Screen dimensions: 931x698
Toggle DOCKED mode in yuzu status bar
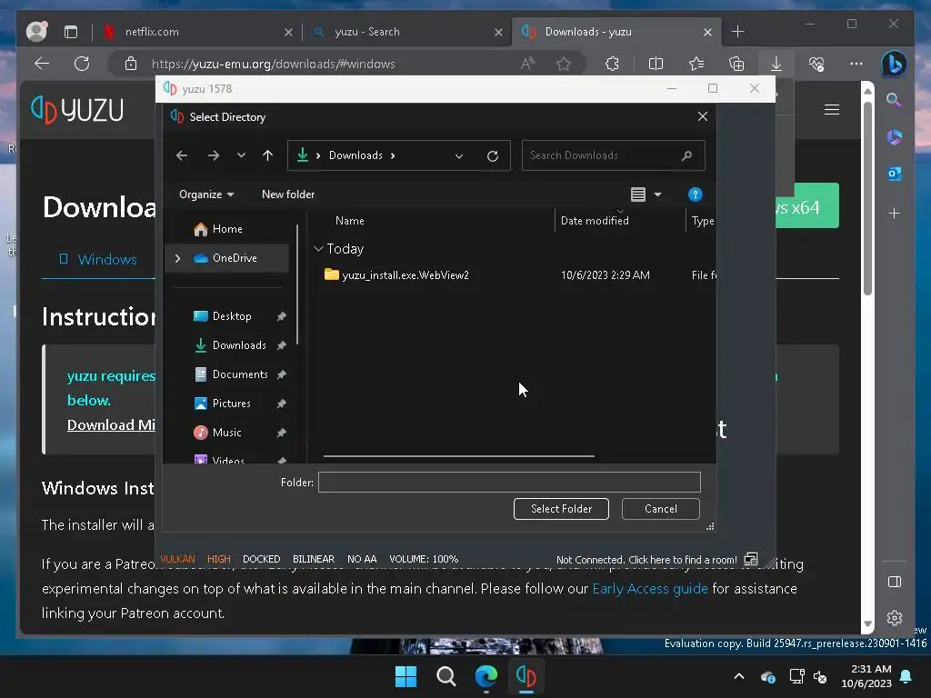[261, 559]
